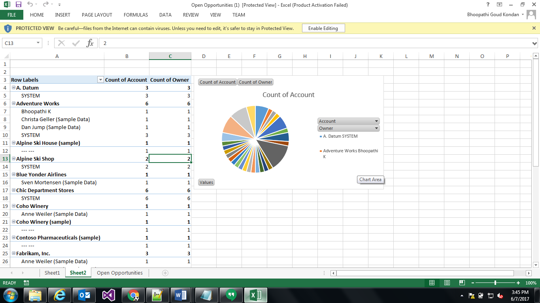This screenshot has height=303, width=540.
Task: Select Normal view icon in status bar
Action: tap(432, 282)
